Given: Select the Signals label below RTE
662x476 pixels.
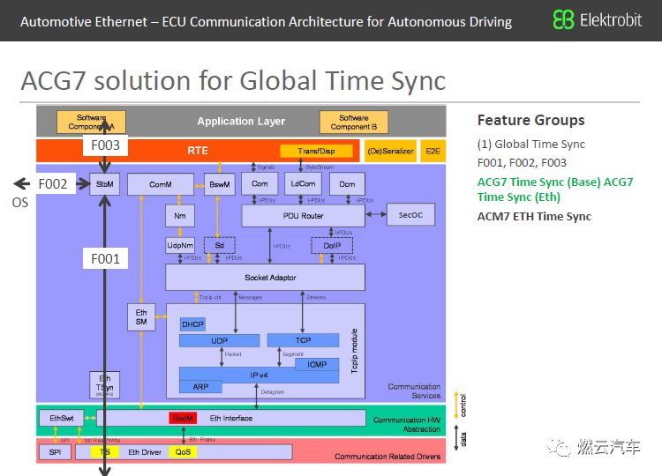Looking at the screenshot, I should 266,167.
